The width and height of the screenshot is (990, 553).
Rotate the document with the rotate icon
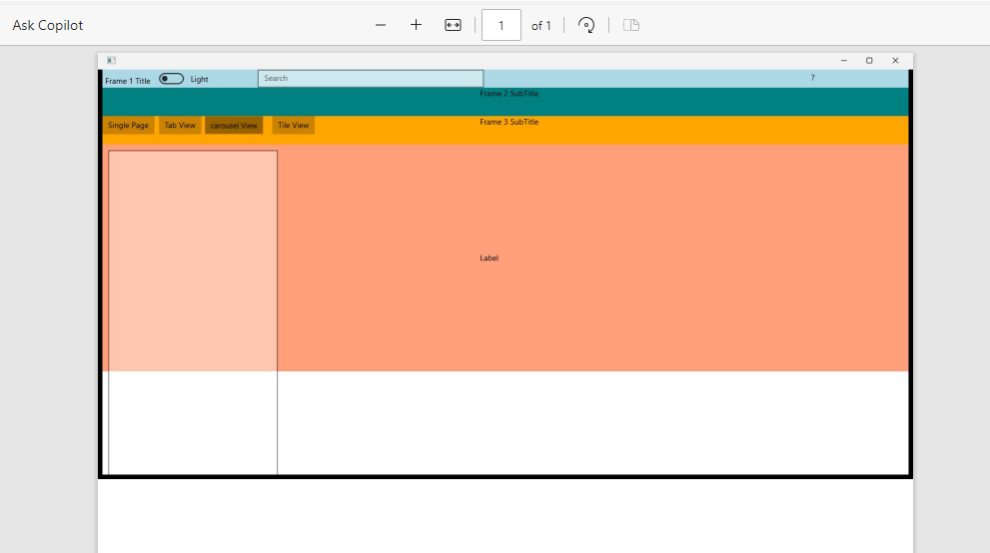pos(586,25)
